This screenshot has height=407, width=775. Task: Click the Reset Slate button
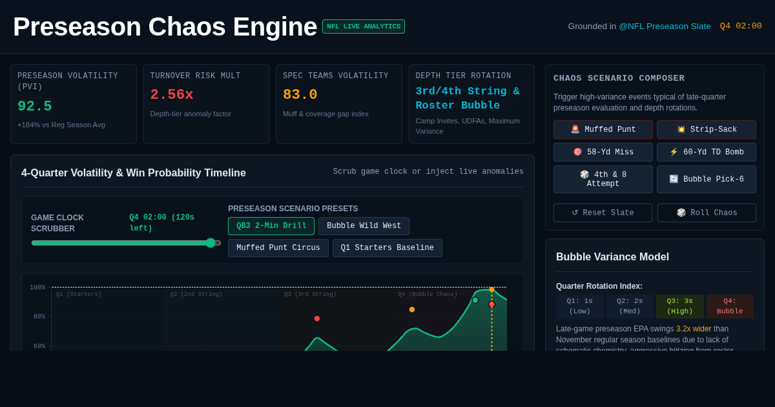pos(603,213)
